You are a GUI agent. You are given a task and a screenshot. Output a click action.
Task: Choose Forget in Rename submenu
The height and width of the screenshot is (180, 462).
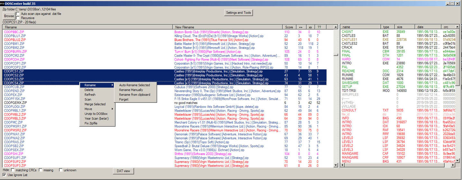(136, 100)
